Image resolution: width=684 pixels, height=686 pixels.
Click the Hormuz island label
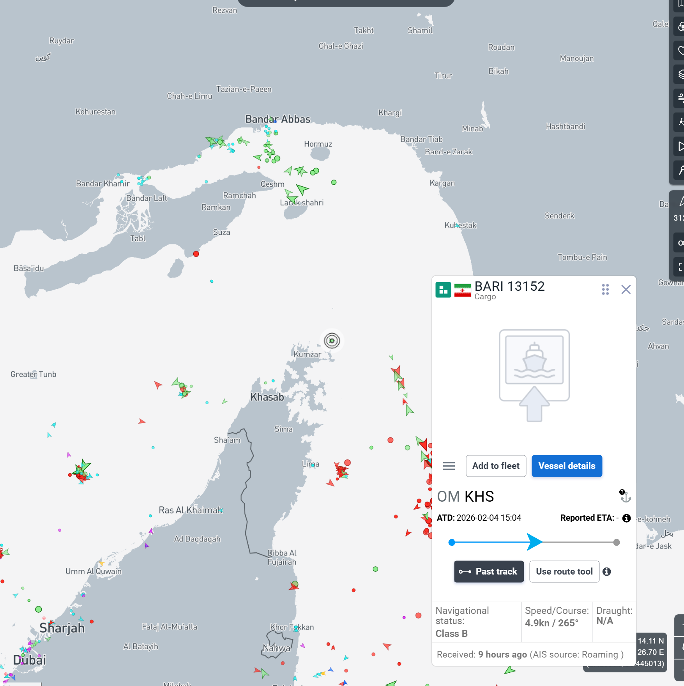pyautogui.click(x=318, y=144)
